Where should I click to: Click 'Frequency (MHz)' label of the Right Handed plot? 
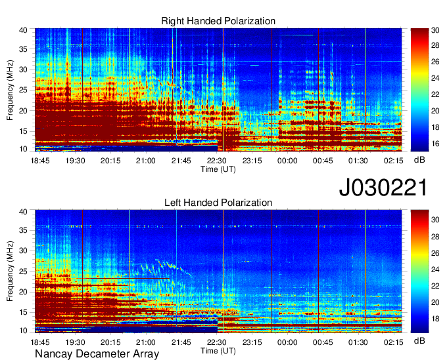point(10,90)
